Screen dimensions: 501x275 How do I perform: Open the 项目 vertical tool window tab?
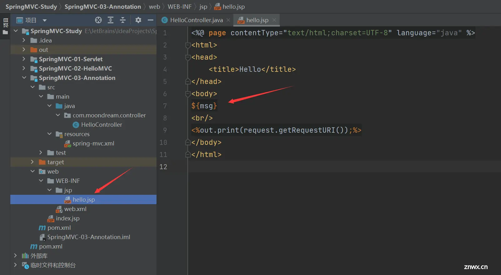(5, 23)
